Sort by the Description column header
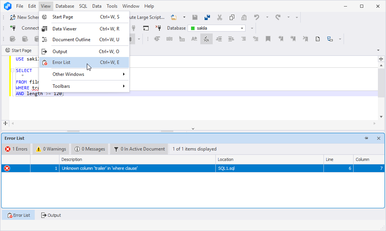Image resolution: width=386 pixels, height=231 pixels. (x=137, y=159)
